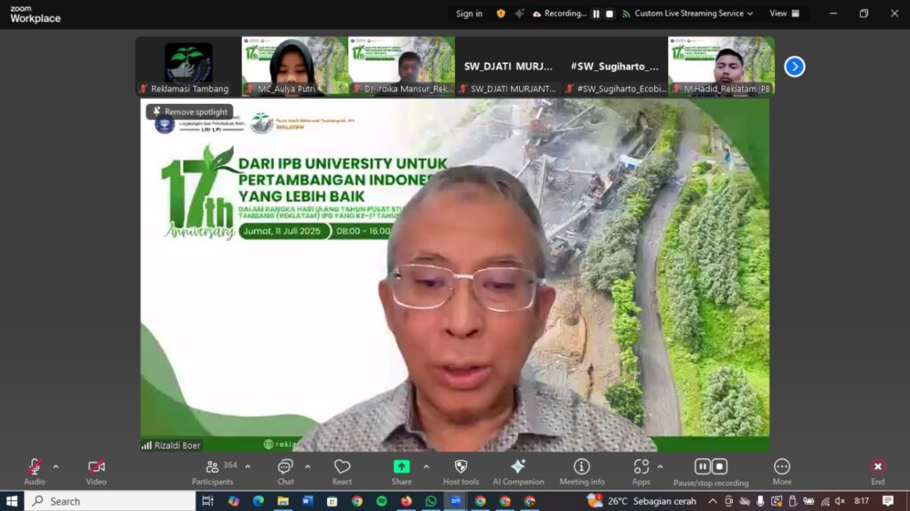Click the Remove spotlight button
Screen dimensions: 910x511
click(x=189, y=112)
